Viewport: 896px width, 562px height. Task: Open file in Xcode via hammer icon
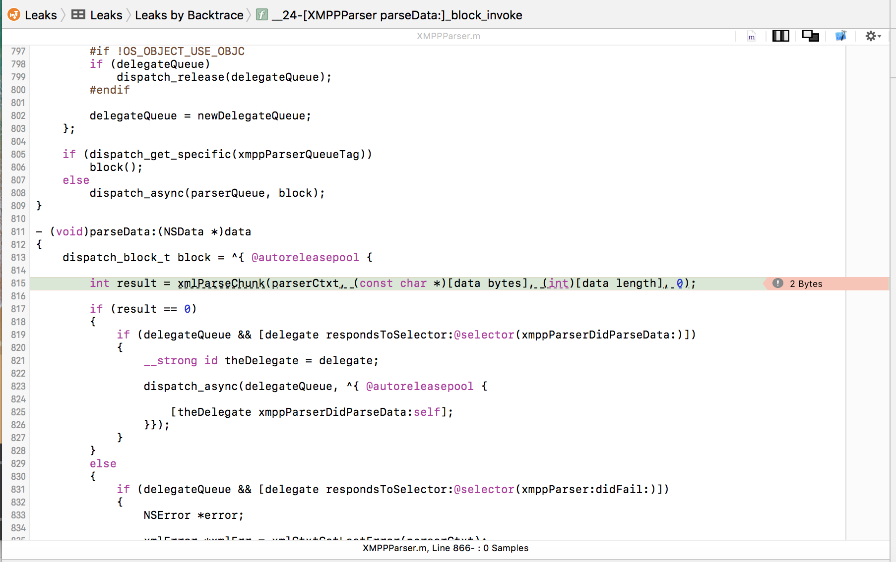pos(841,36)
